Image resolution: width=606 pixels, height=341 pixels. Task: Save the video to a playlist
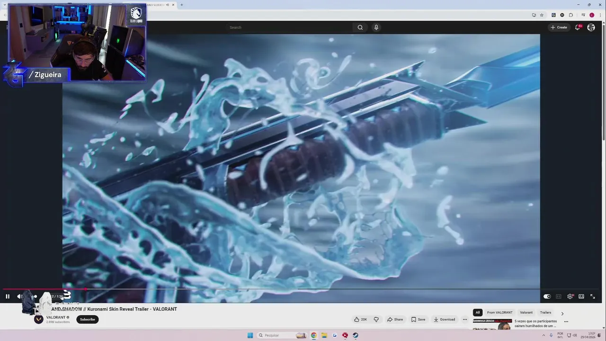(x=418, y=319)
